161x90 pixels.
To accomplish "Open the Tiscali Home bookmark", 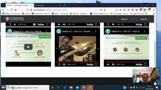I will (x=41, y=13).
